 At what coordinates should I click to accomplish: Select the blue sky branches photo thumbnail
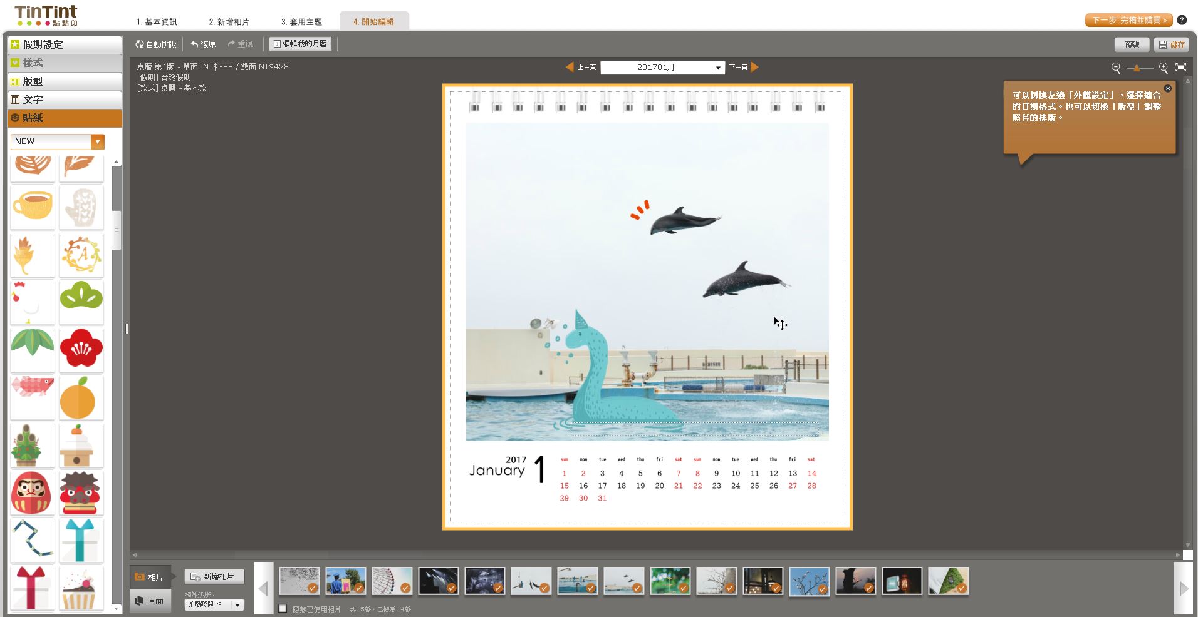point(810,581)
